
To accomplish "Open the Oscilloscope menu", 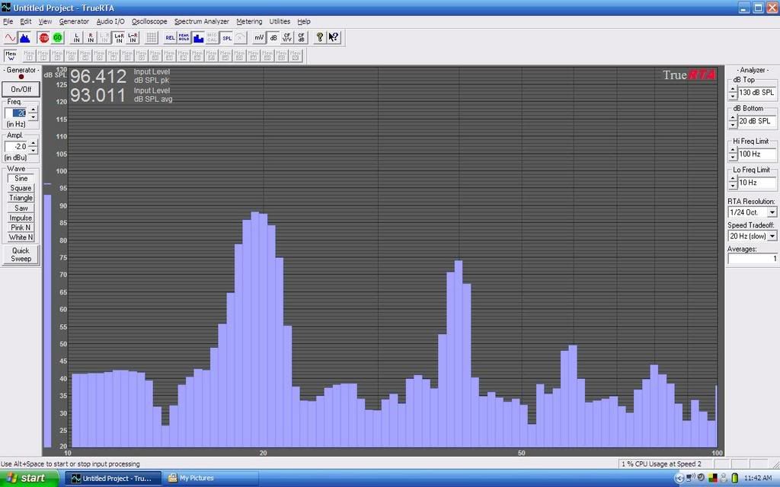I will [149, 21].
